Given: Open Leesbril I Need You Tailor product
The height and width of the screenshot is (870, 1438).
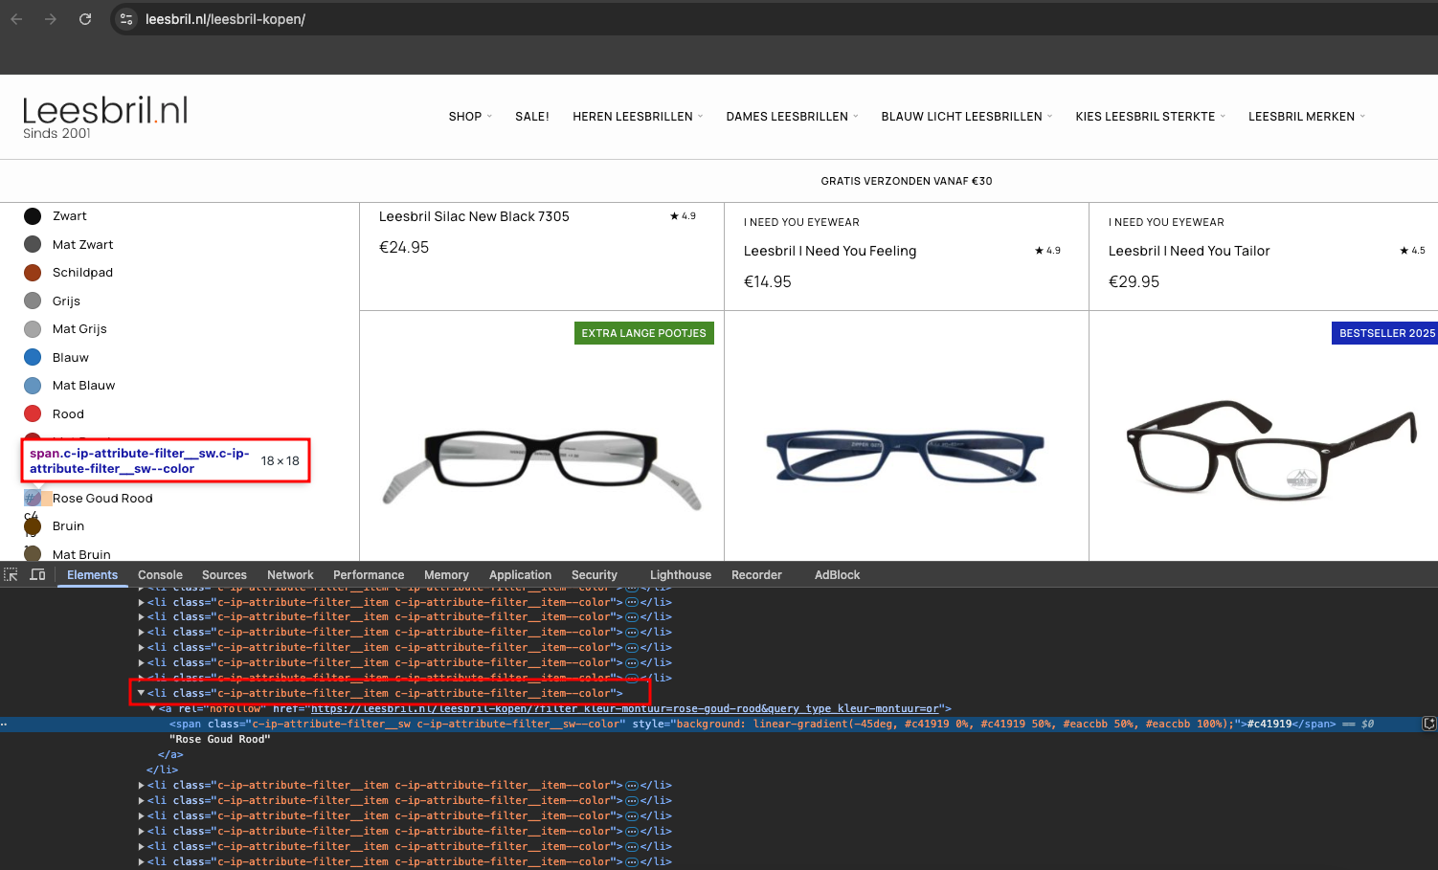Looking at the screenshot, I should click(1189, 251).
